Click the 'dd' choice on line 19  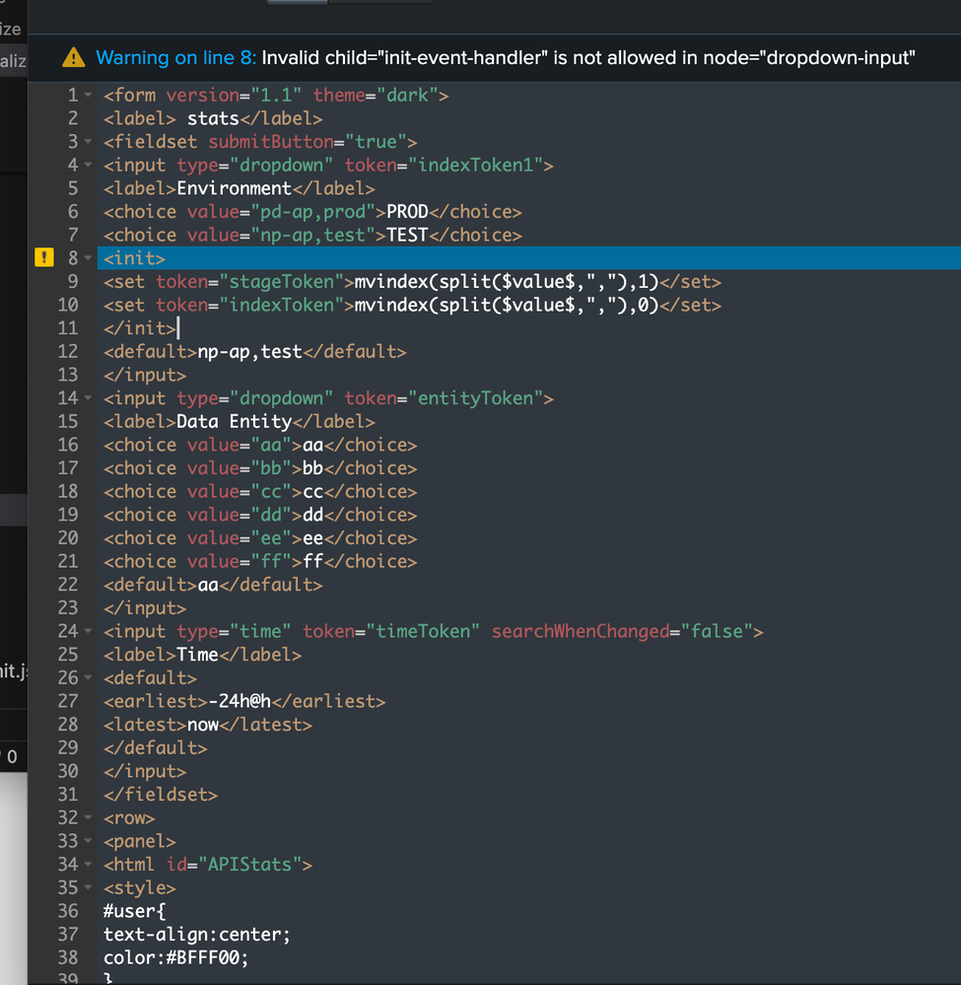click(312, 515)
